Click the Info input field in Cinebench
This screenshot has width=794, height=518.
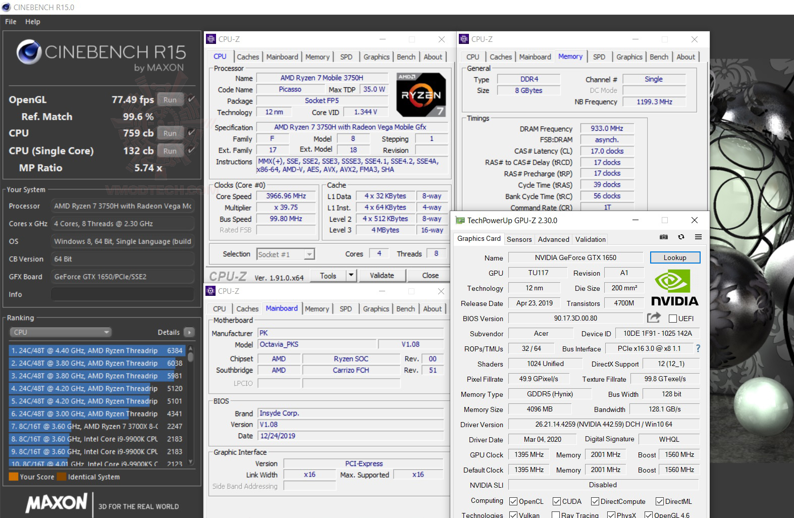point(123,294)
